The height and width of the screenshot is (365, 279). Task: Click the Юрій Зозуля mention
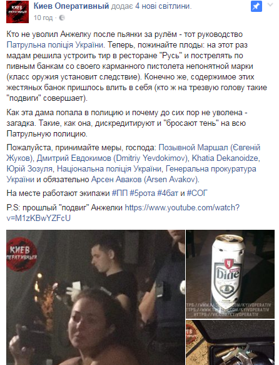[x=29, y=169]
